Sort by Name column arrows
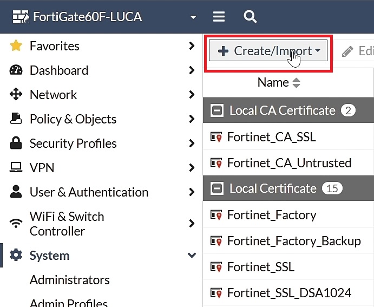The image size is (374, 307). 296,83
